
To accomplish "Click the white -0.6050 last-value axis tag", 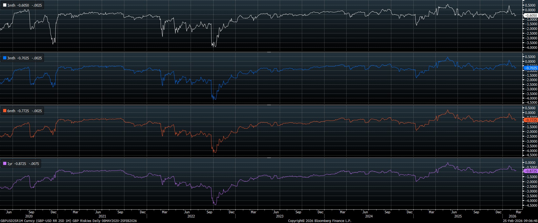I will pos(530,15).
